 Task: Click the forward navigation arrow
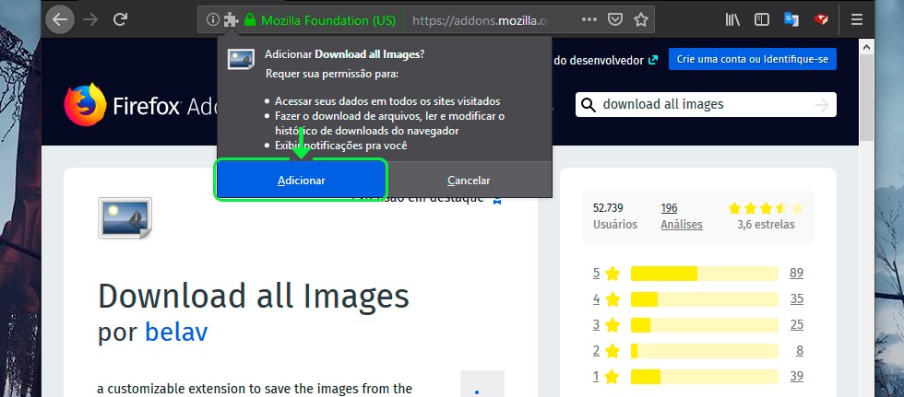(90, 20)
